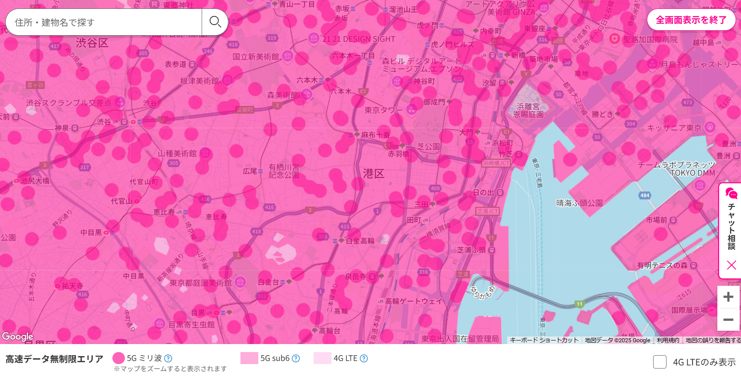Select Yamatane Museum of Art icon
The image size is (741, 377).
pos(205,154)
